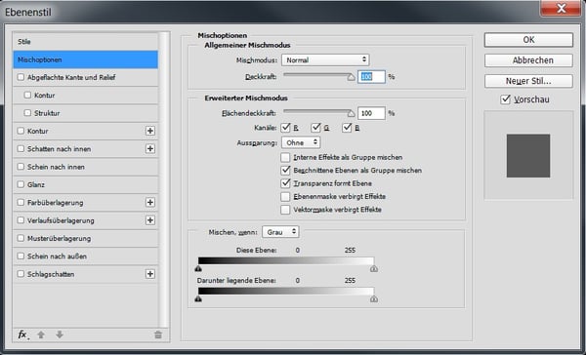Enable the Glanz checkbox
The height and width of the screenshot is (355, 586).
[x=21, y=184]
